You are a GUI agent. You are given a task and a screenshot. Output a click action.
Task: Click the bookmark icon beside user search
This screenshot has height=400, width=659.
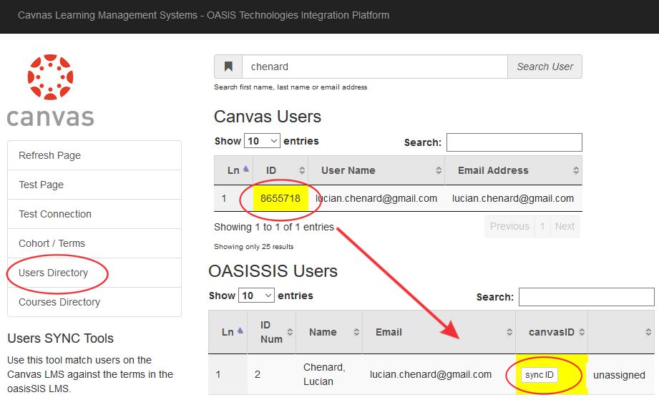(228, 67)
